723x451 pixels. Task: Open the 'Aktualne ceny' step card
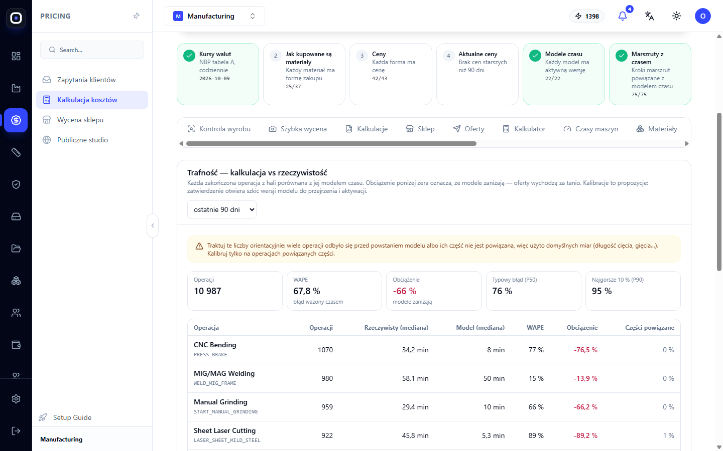(x=477, y=74)
